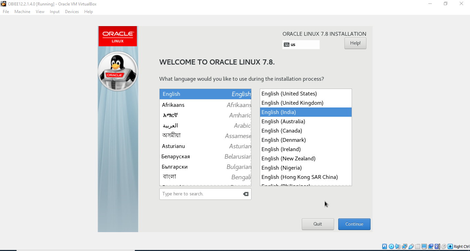Viewport: 470px width, 251px height.
Task: Open the keyboard layout indicator showing us
Action: point(301,45)
